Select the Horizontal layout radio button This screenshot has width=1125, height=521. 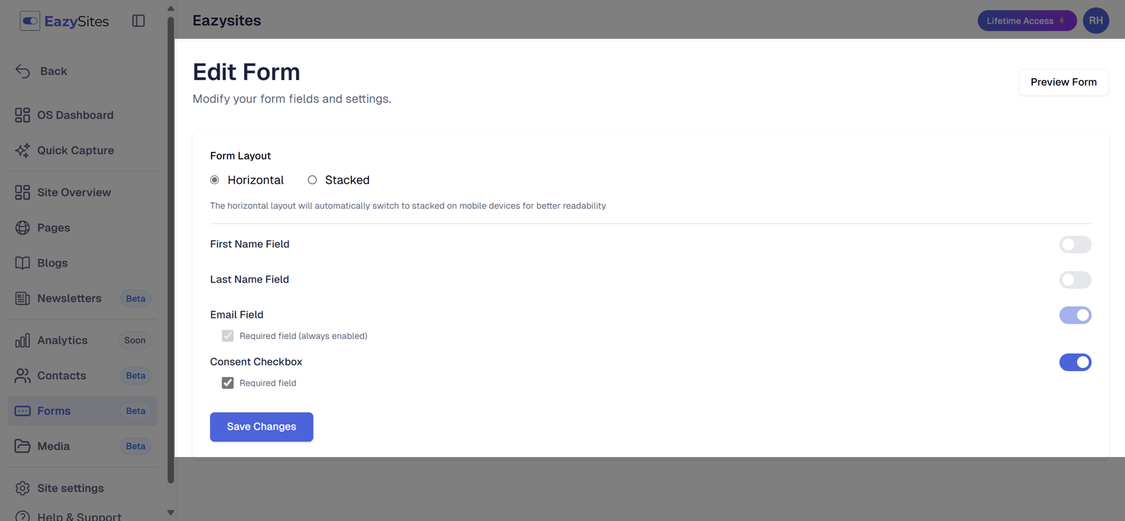214,180
